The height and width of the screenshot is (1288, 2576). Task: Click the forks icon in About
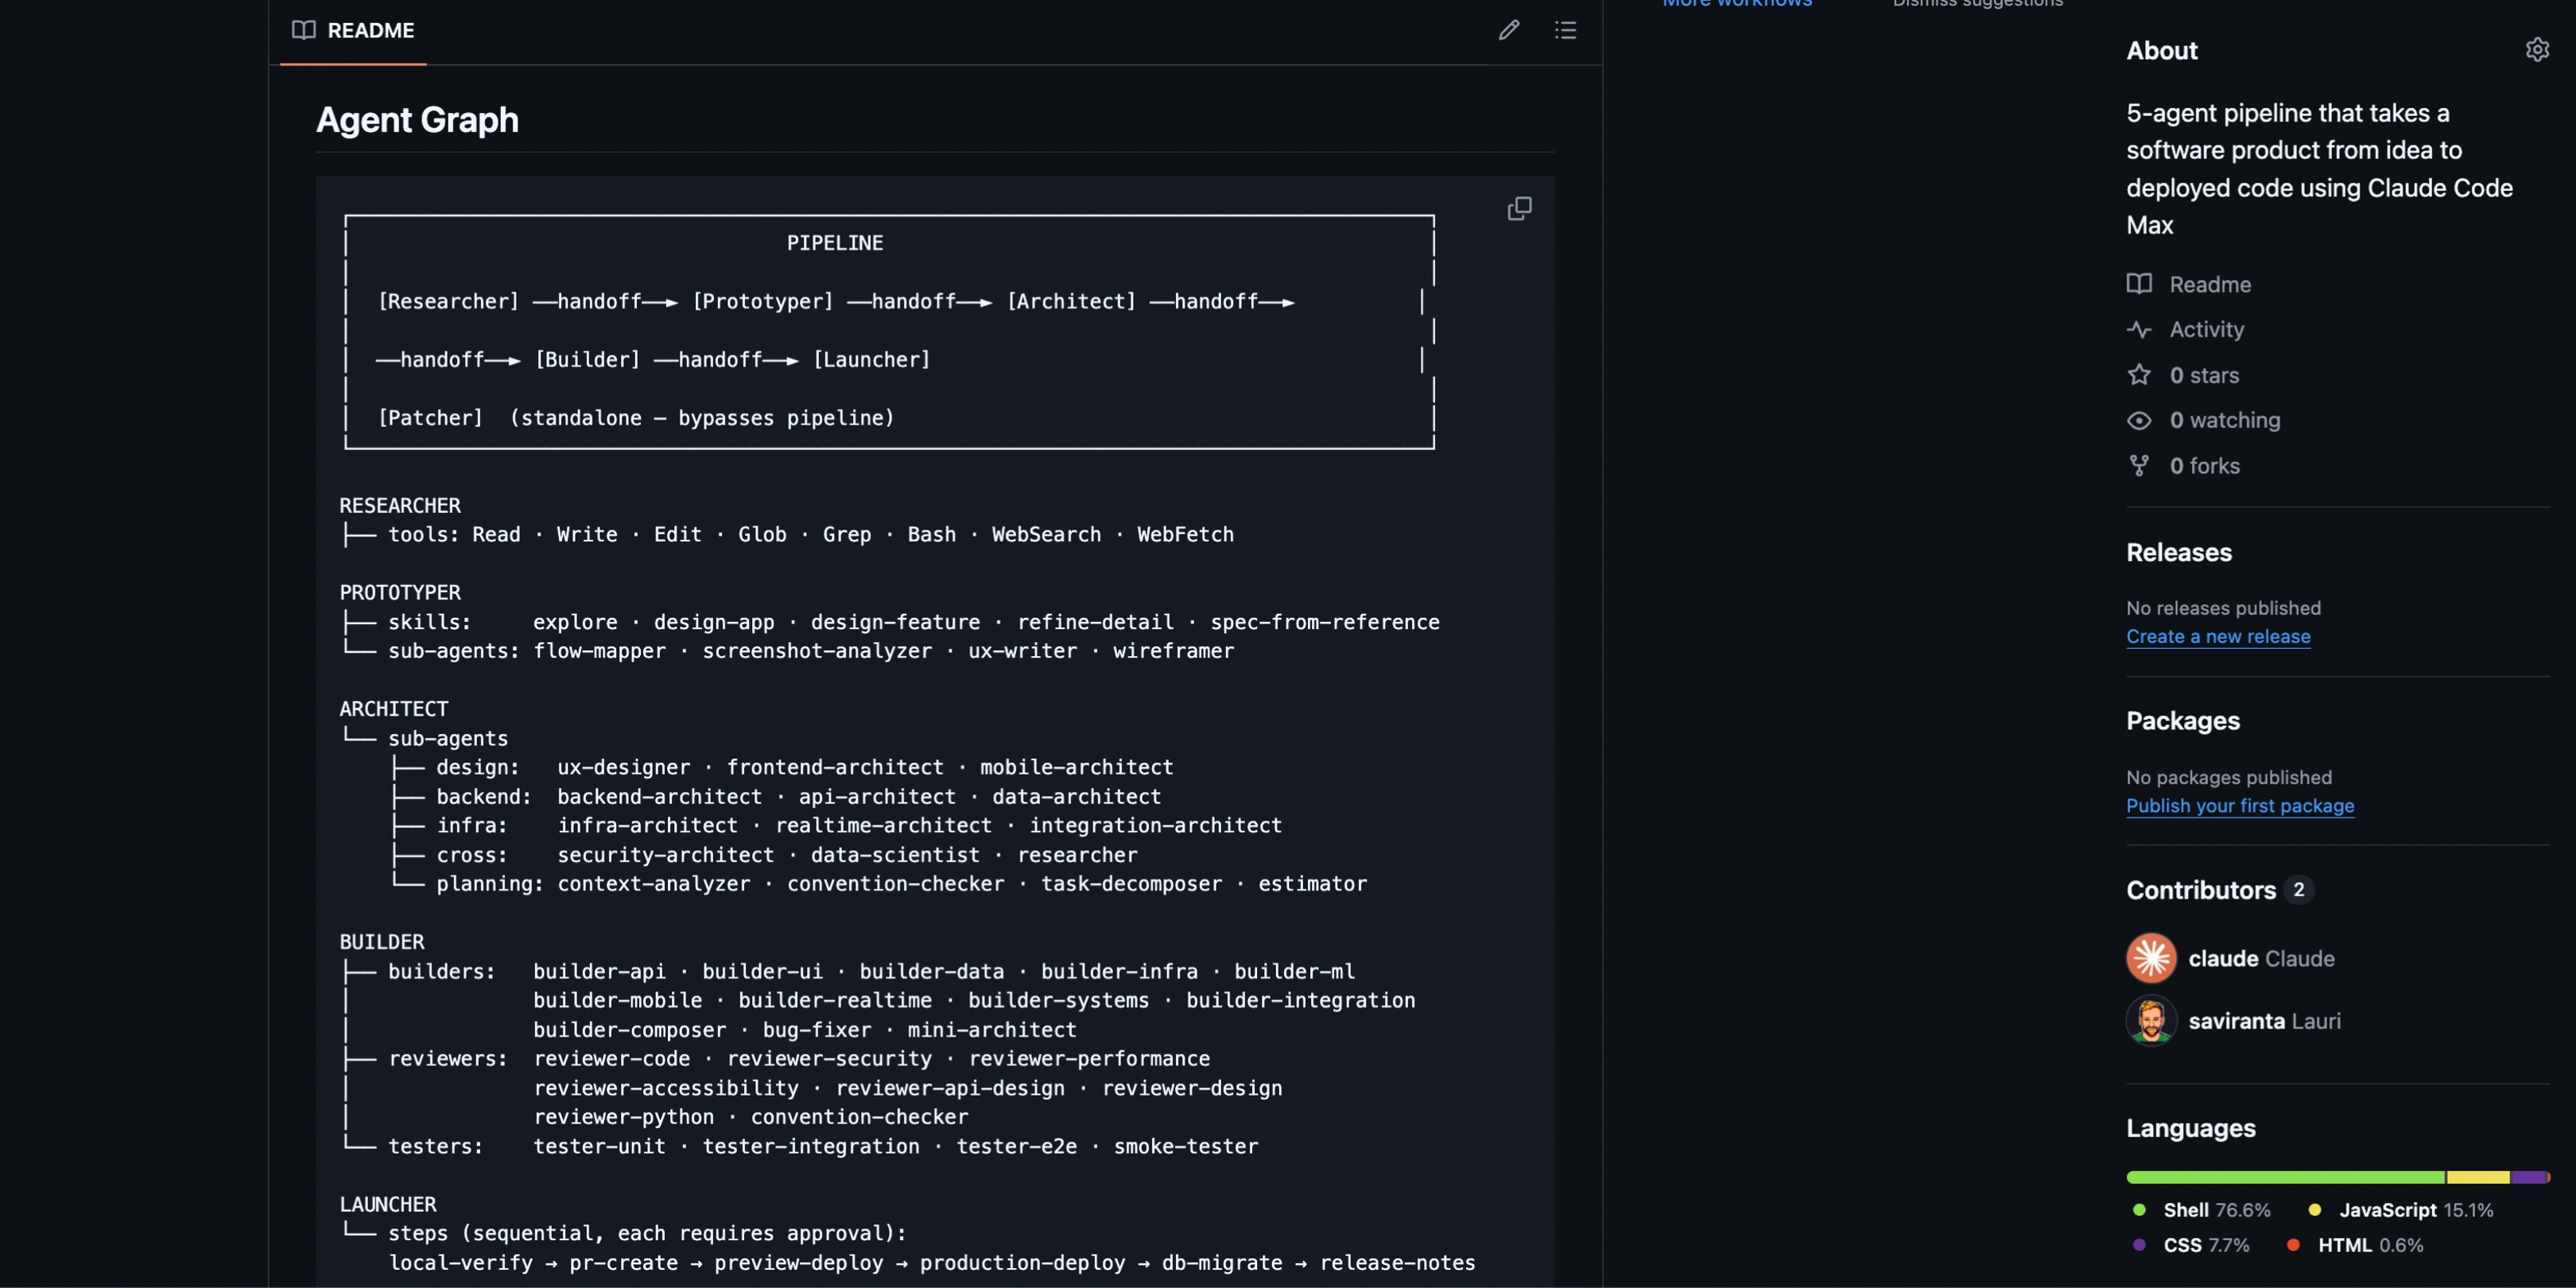[2139, 466]
